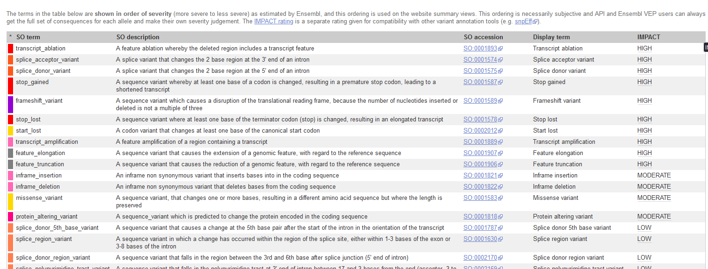Open SO:0001587 stop gained accession link

coord(480,82)
